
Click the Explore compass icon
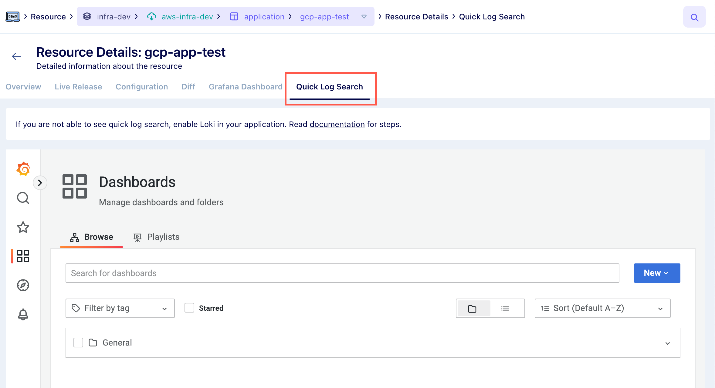pyautogui.click(x=23, y=285)
